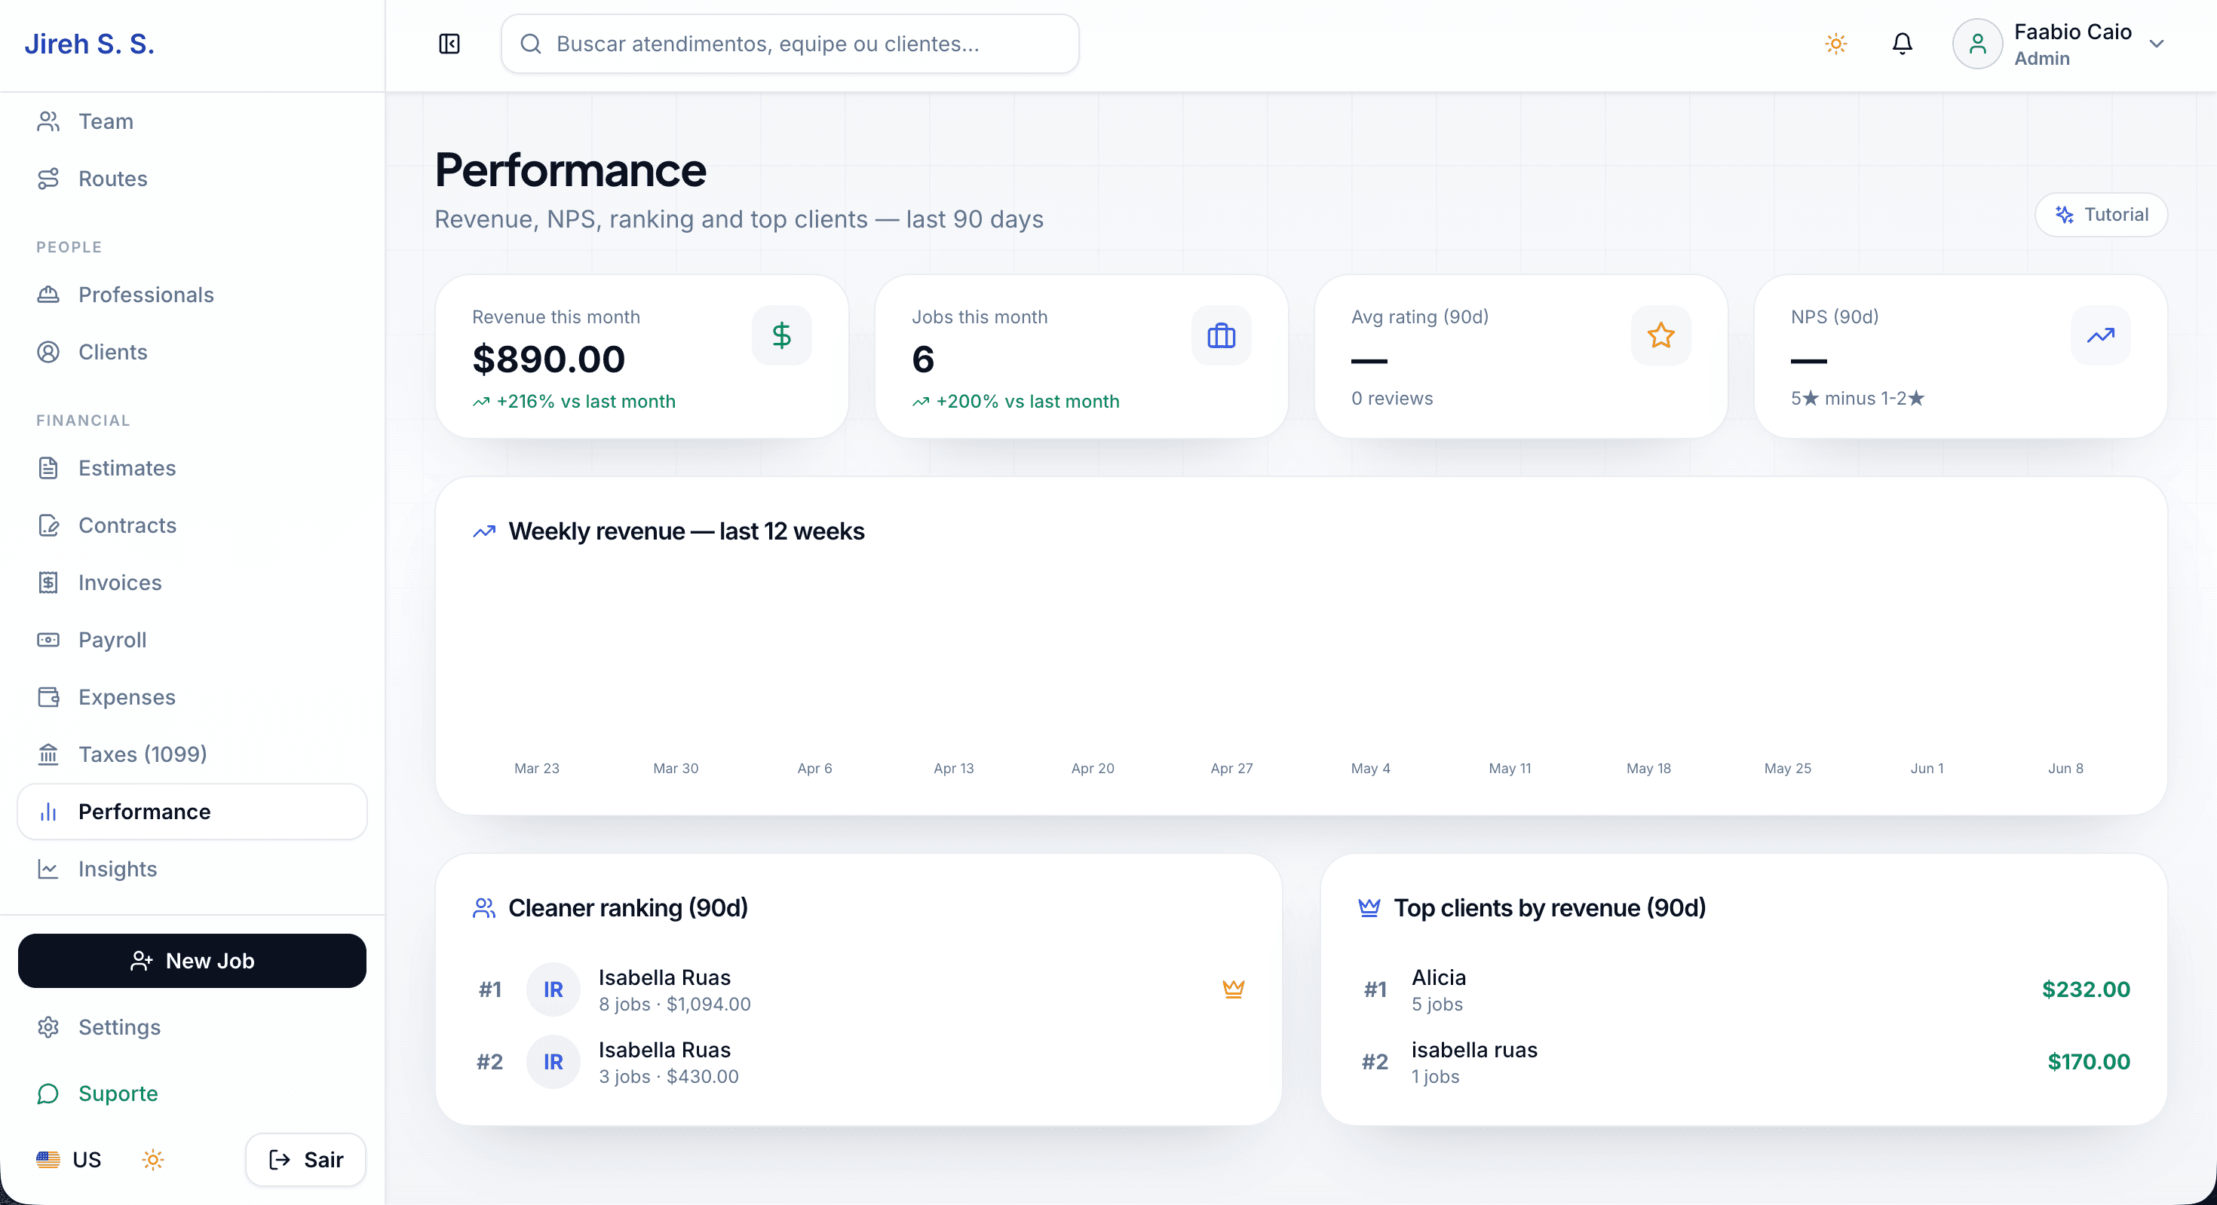Viewport: 2217px width, 1205px height.
Task: Select top client isabella ruas
Action: [1743, 1061]
